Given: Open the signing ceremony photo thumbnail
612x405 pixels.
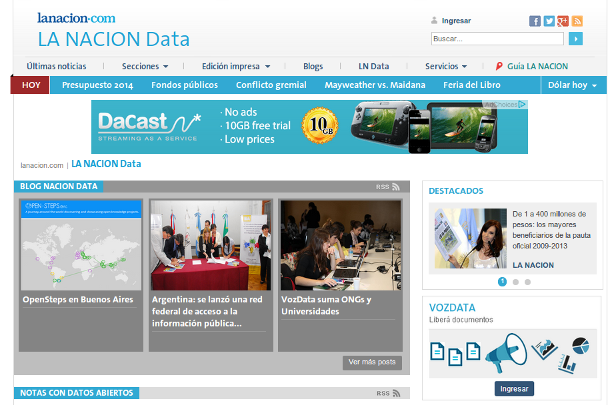Looking at the screenshot, I should tap(211, 245).
